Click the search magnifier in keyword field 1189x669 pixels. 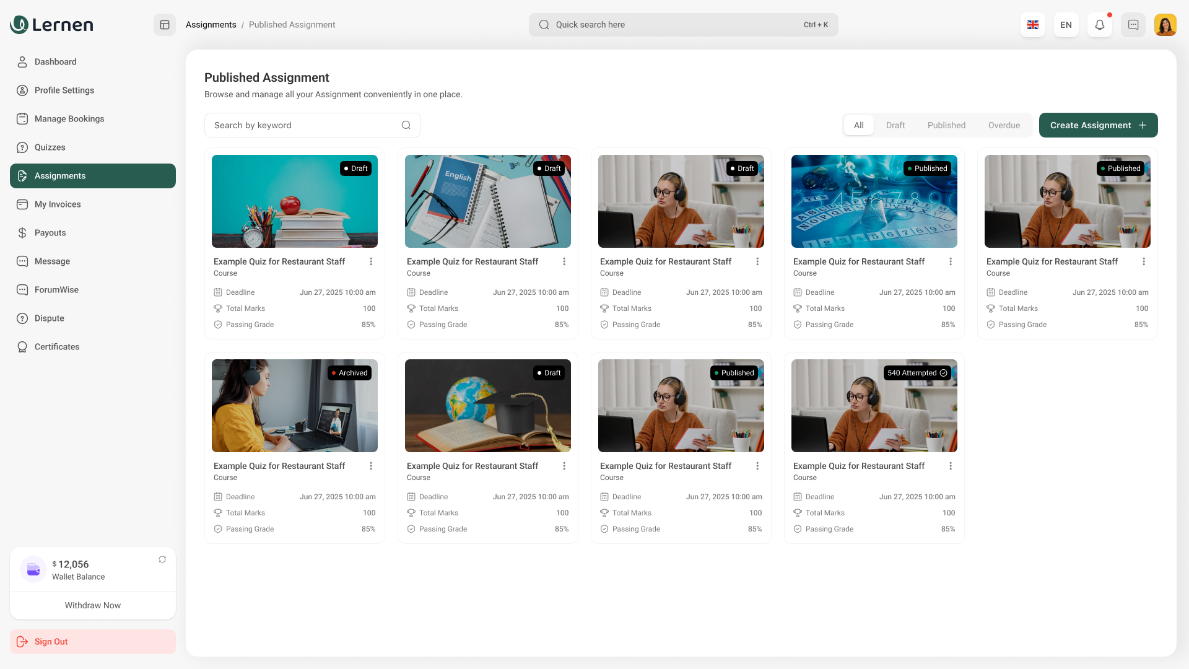click(x=406, y=125)
